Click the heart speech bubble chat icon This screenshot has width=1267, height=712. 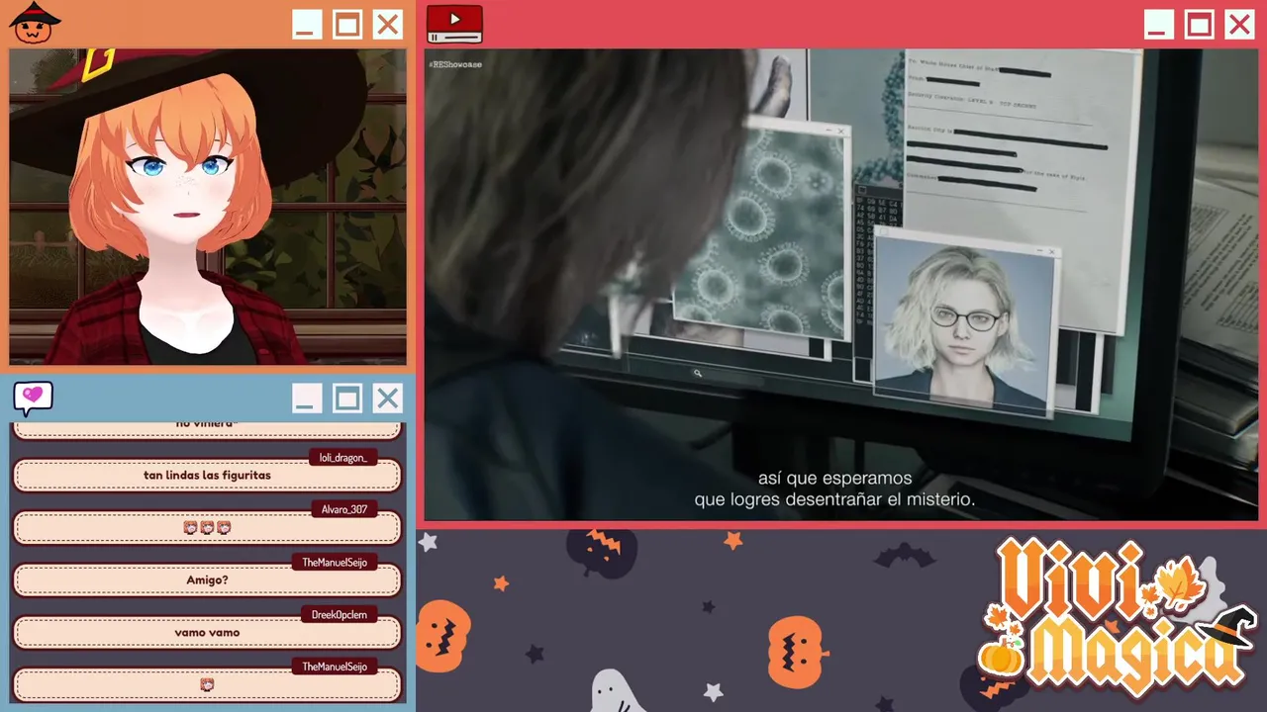pyautogui.click(x=33, y=398)
